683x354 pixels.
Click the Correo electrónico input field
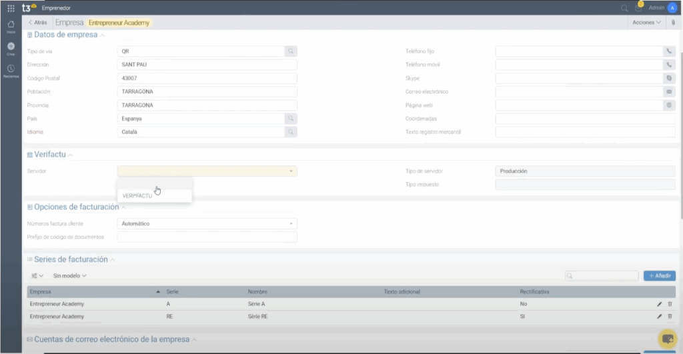(x=579, y=91)
